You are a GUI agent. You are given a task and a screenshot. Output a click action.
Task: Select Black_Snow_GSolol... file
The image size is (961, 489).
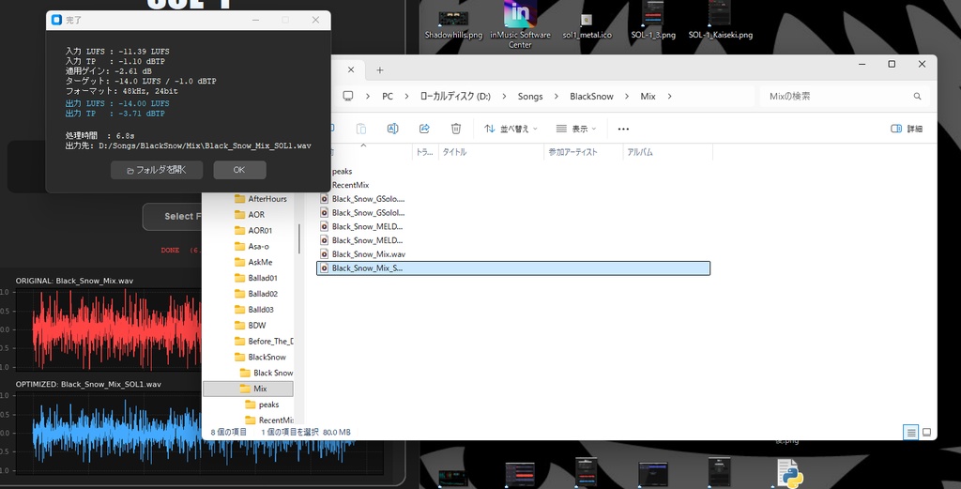pos(363,213)
